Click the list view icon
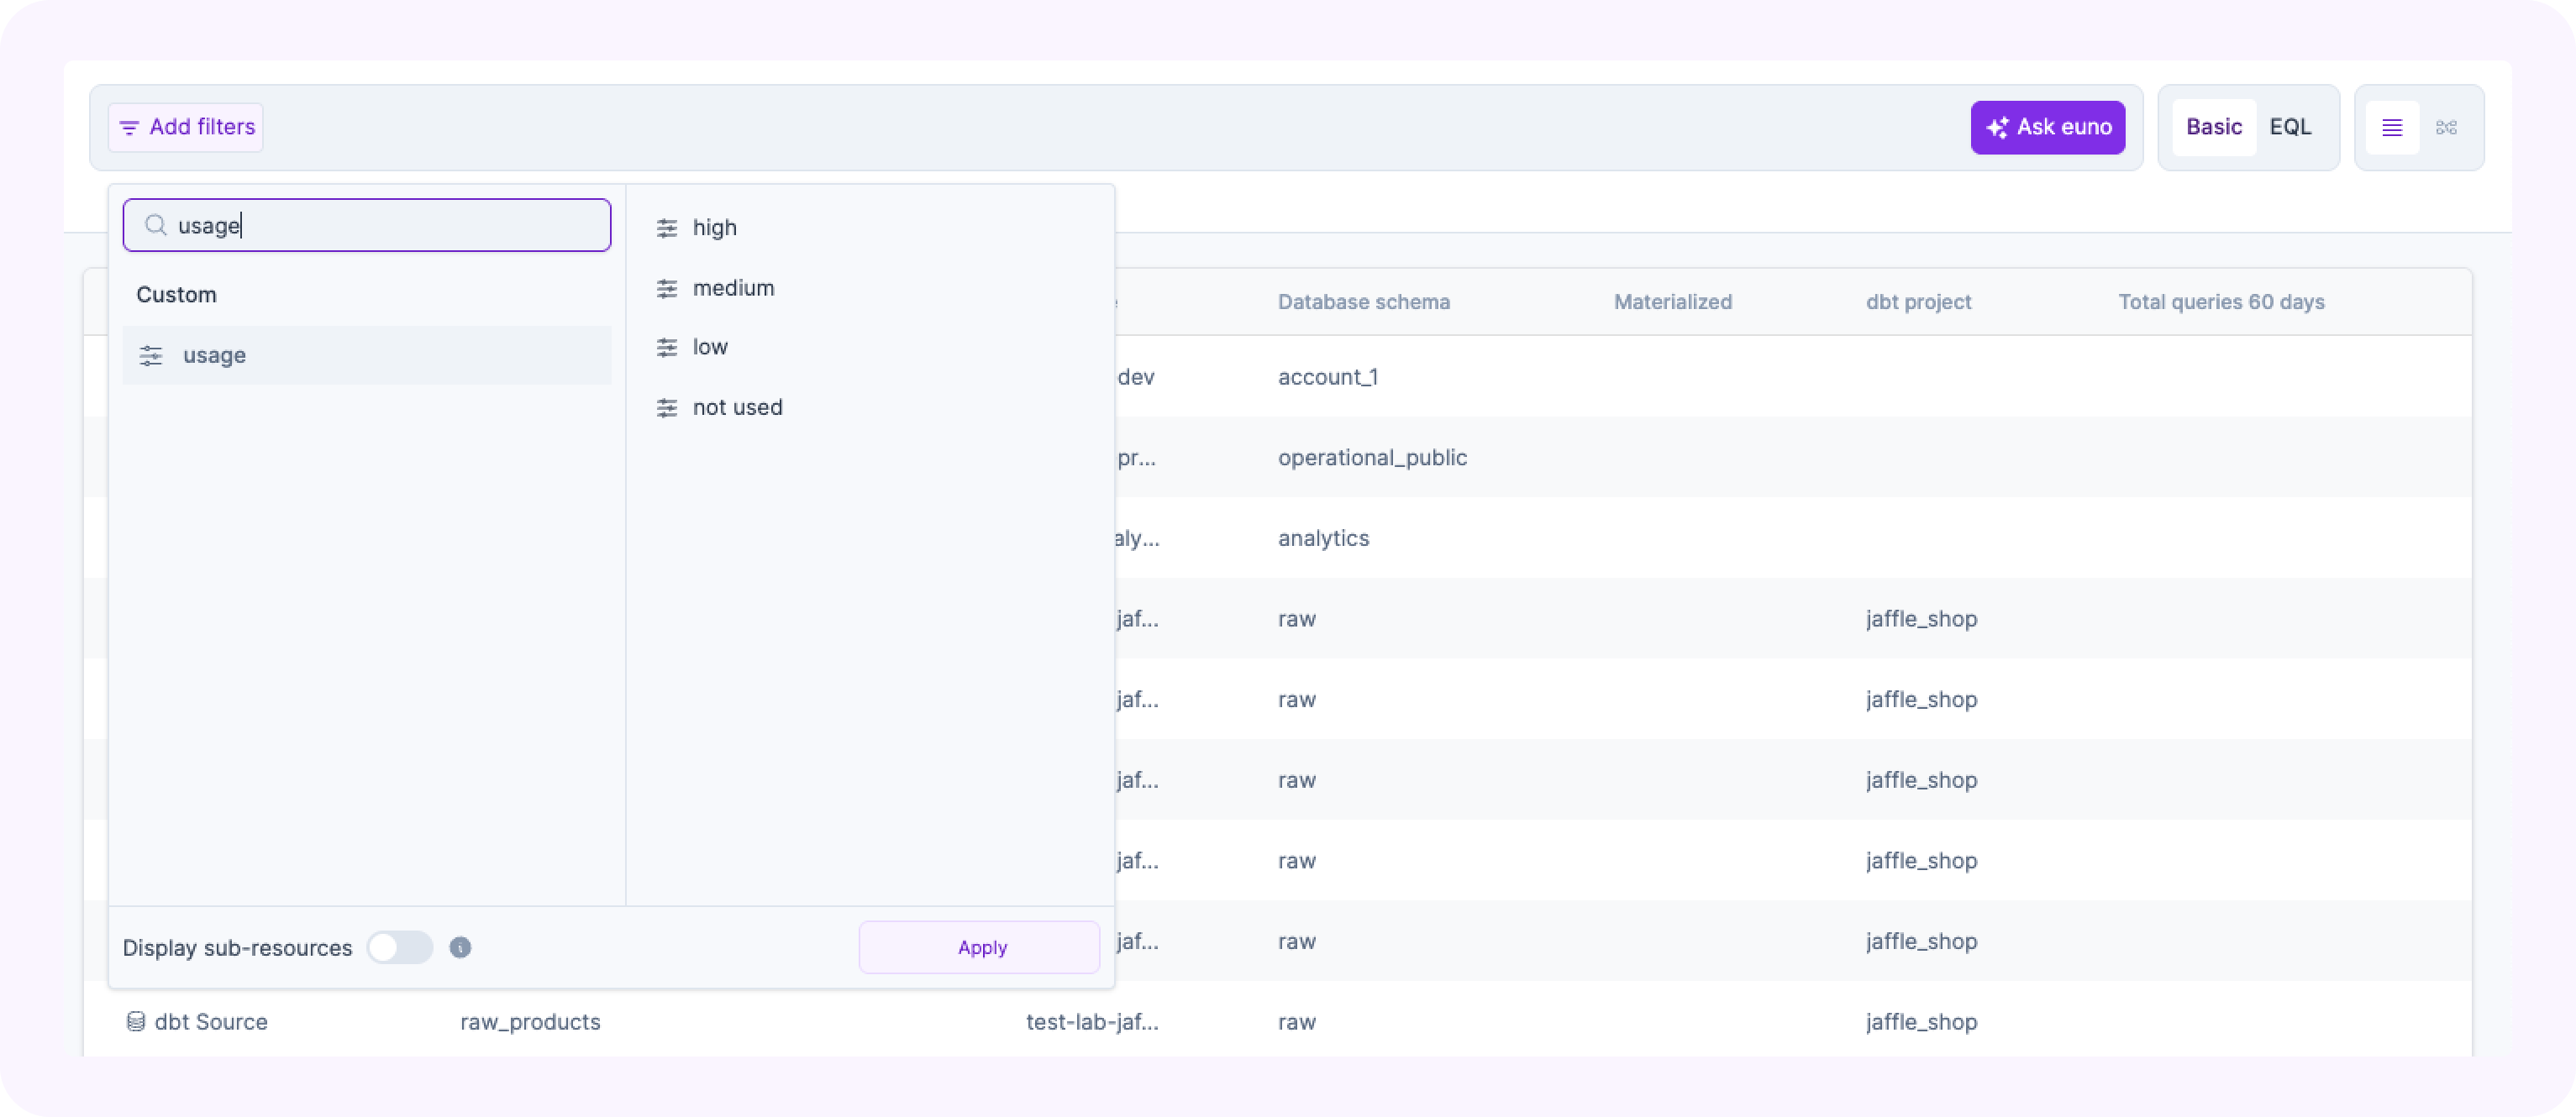 pyautogui.click(x=2392, y=128)
